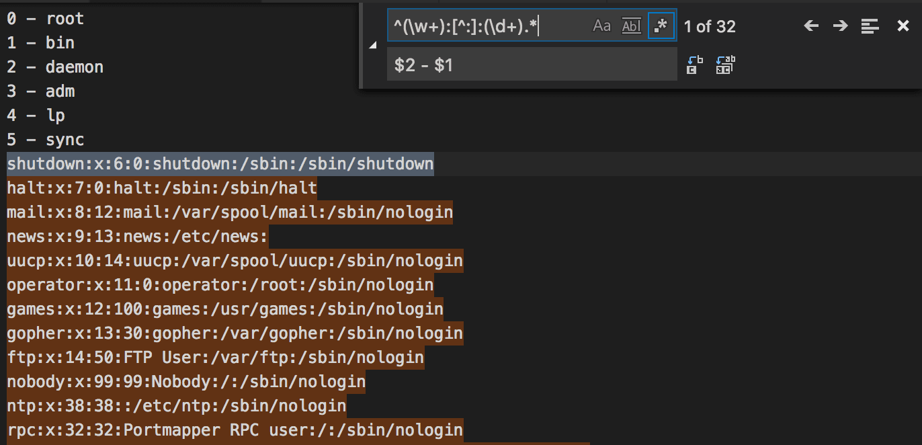Click the line 5 - sync
This screenshot has height=445, width=922.
point(44,139)
